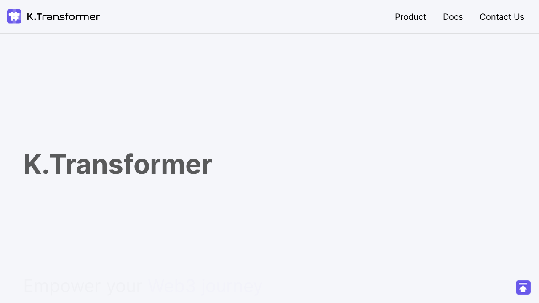Go home via the puzzle-piece logo
The image size is (539, 303).
(14, 16)
